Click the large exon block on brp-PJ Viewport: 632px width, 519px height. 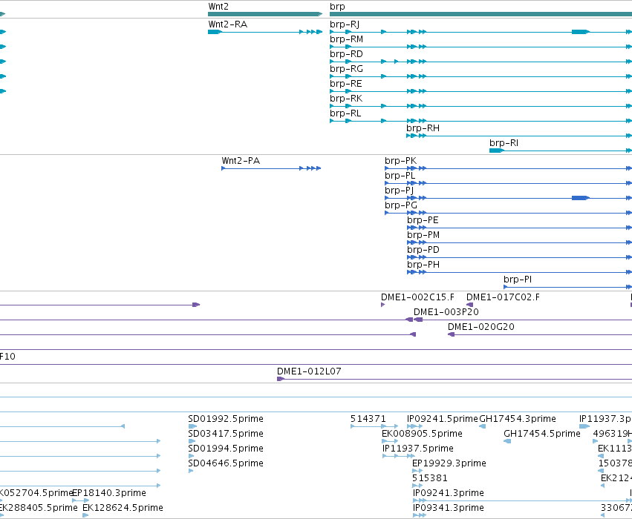(581, 198)
